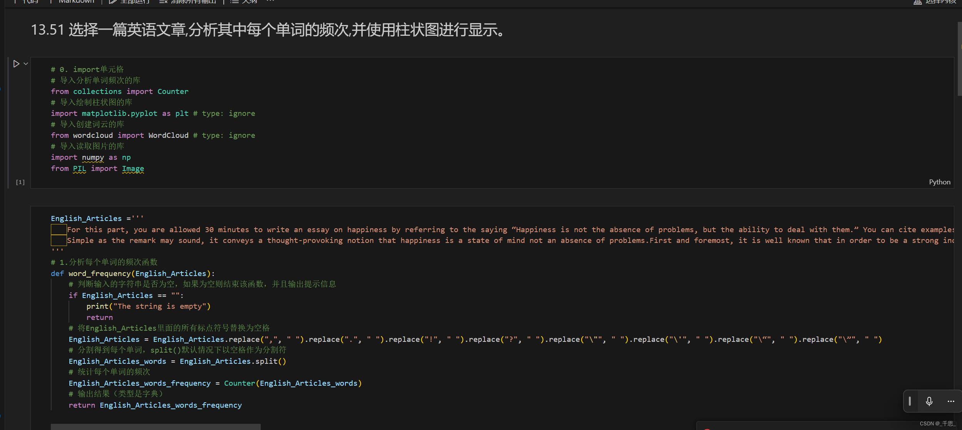Run the import cell with the play button
The height and width of the screenshot is (430, 962).
click(x=16, y=64)
